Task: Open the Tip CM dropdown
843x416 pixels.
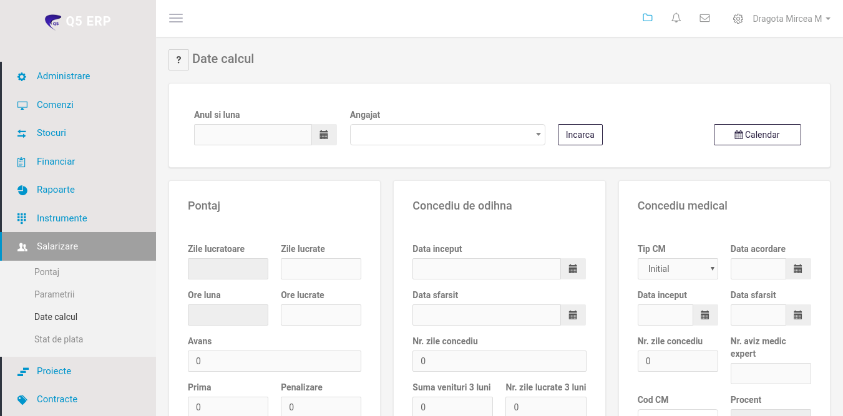Action: [x=677, y=269]
